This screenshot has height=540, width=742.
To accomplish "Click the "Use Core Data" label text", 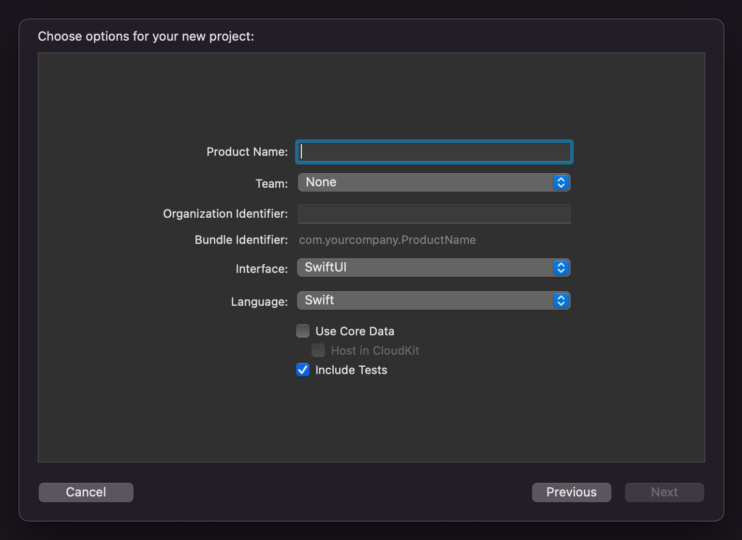I will (x=355, y=331).
